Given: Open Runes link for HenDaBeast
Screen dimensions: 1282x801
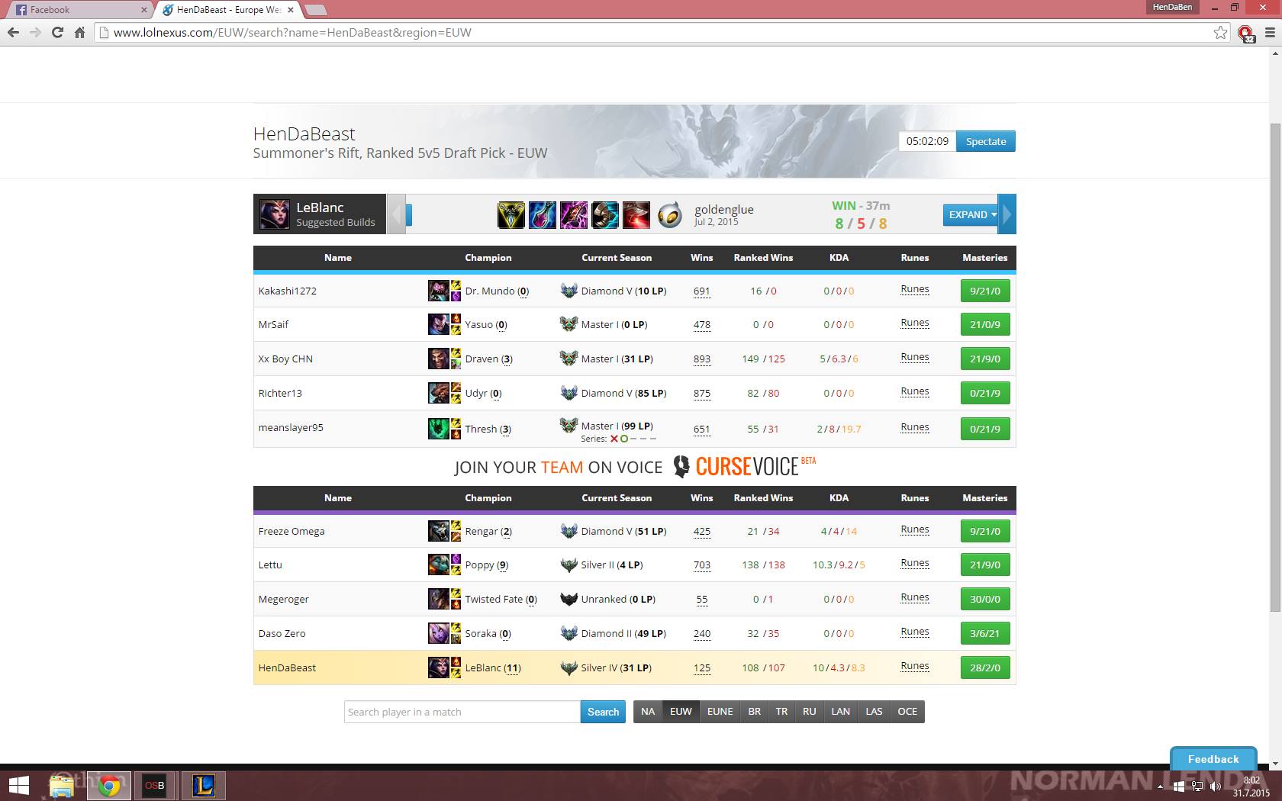Looking at the screenshot, I should point(915,666).
